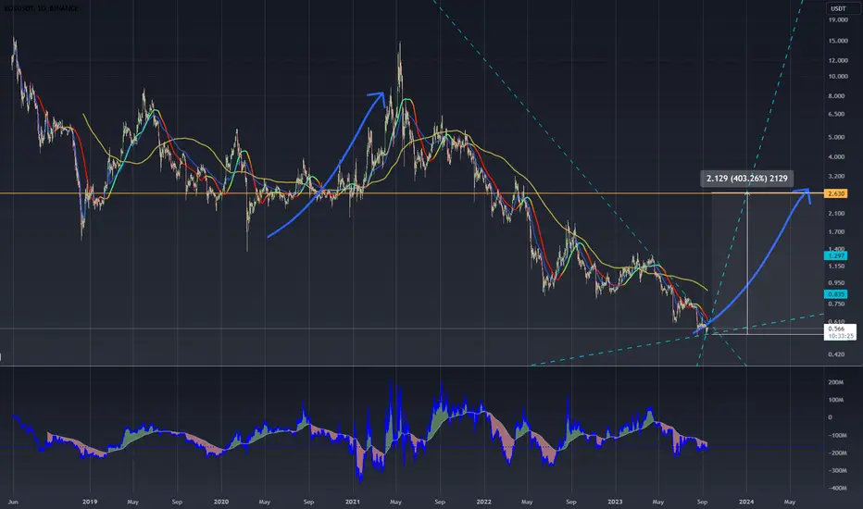Click the cyan 0.835 price tag
Screen dimensions: 863x509
[836, 294]
